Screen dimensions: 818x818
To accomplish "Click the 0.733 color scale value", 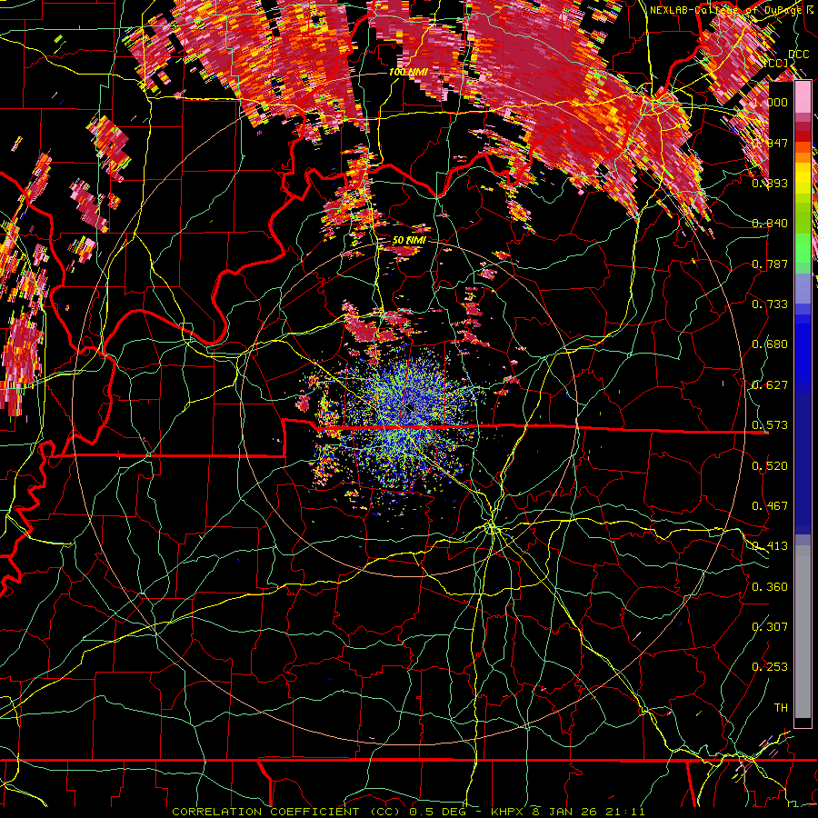I will click(x=770, y=304).
